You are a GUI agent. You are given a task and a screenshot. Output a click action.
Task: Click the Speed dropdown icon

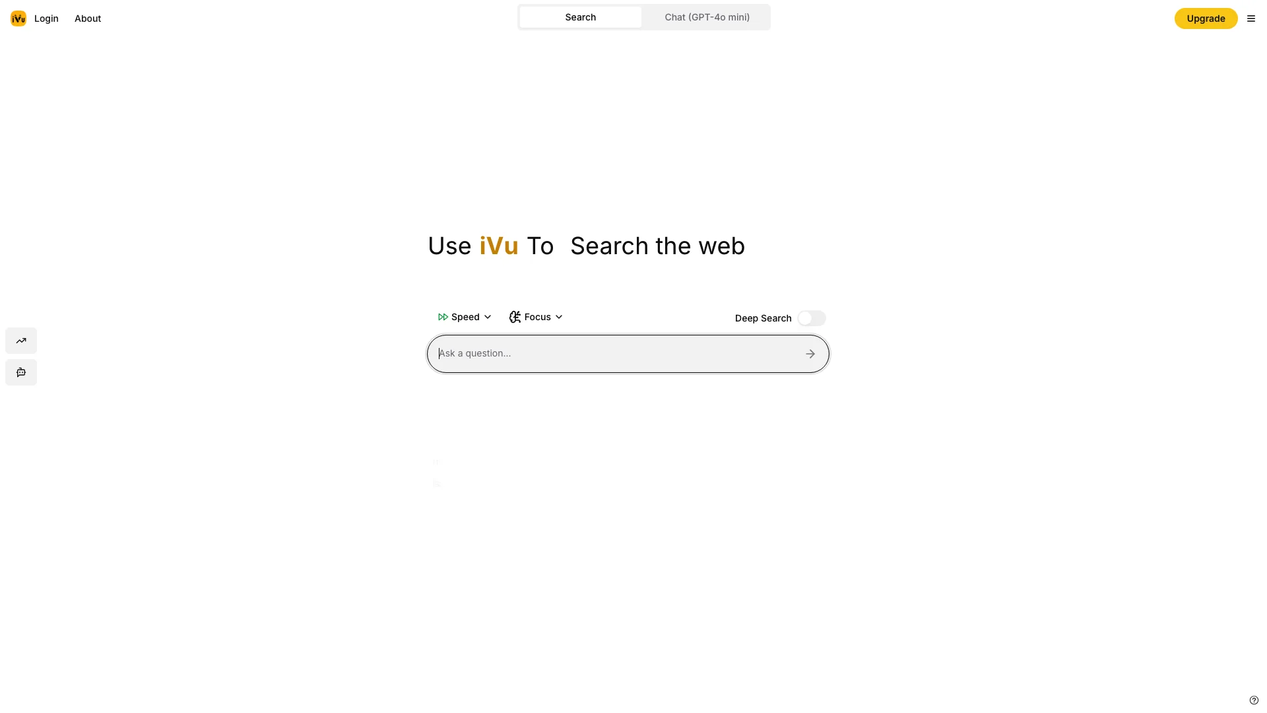[487, 316]
